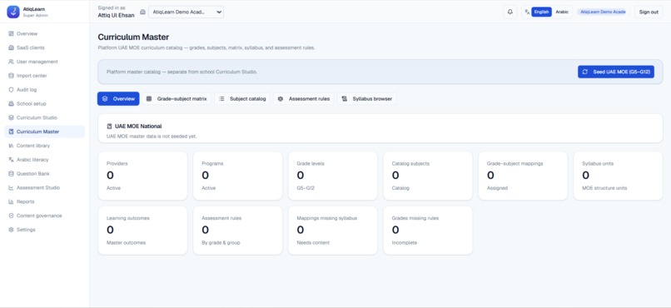Click the Assessment rules stat card
This screenshot has width=671, height=308.
(x=237, y=230)
